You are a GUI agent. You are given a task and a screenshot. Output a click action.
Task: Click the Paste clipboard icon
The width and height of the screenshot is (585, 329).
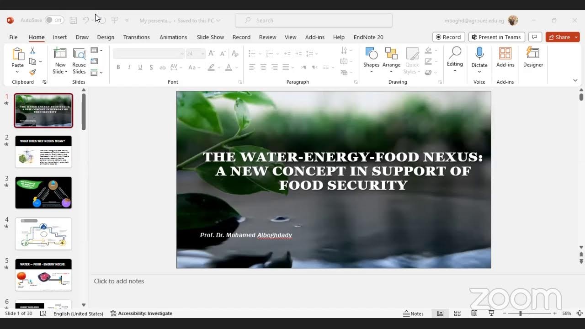pyautogui.click(x=17, y=54)
